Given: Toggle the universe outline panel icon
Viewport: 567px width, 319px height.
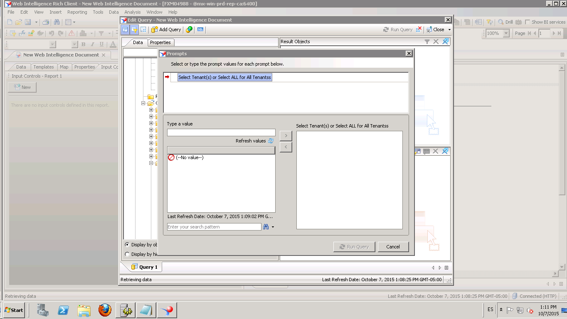Looking at the screenshot, I should [x=125, y=29].
